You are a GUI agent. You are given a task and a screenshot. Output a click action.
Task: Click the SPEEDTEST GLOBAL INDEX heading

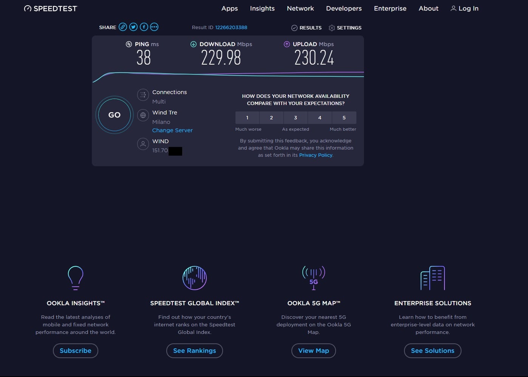click(195, 303)
